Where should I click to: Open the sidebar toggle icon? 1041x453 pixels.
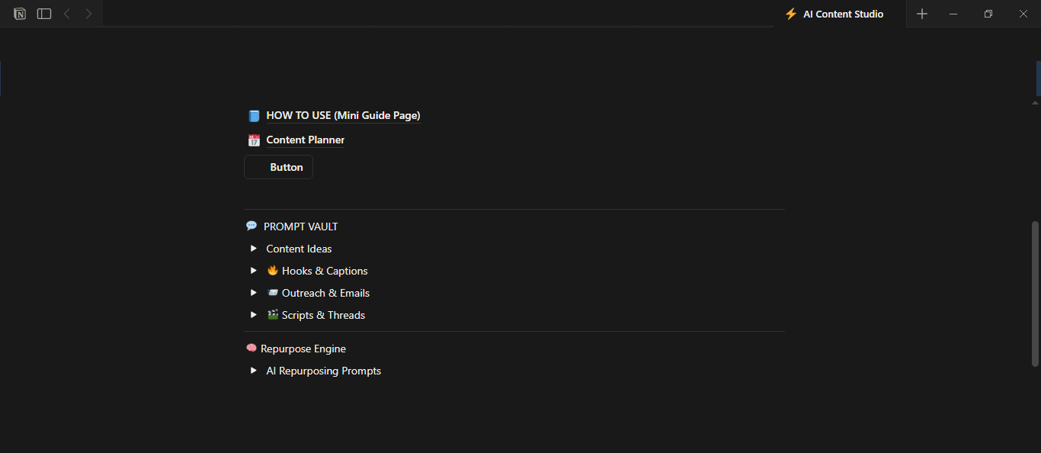coord(43,13)
